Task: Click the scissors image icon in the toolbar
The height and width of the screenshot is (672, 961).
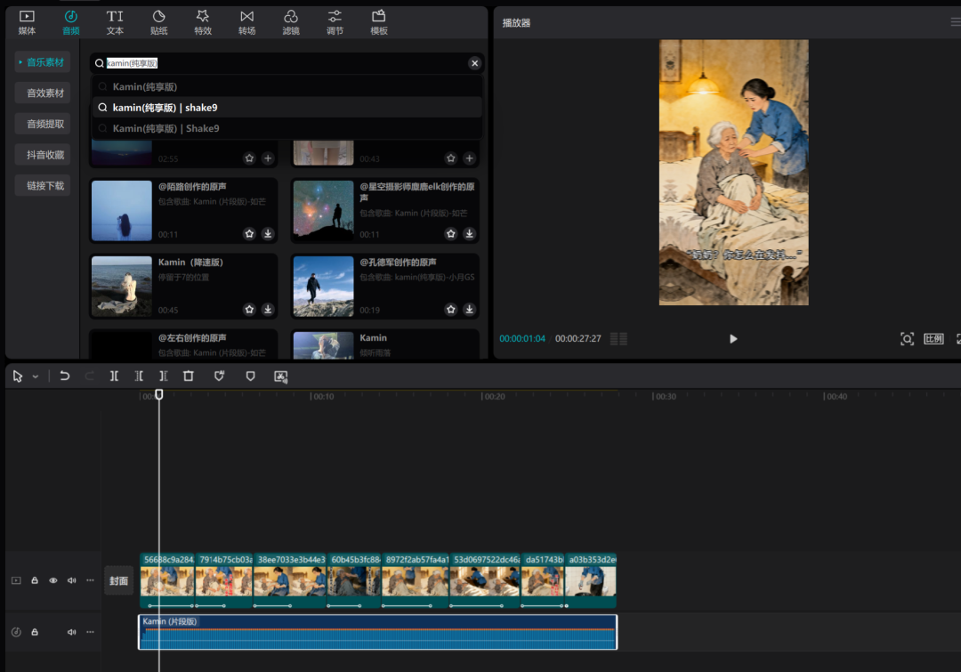Action: [x=280, y=376]
